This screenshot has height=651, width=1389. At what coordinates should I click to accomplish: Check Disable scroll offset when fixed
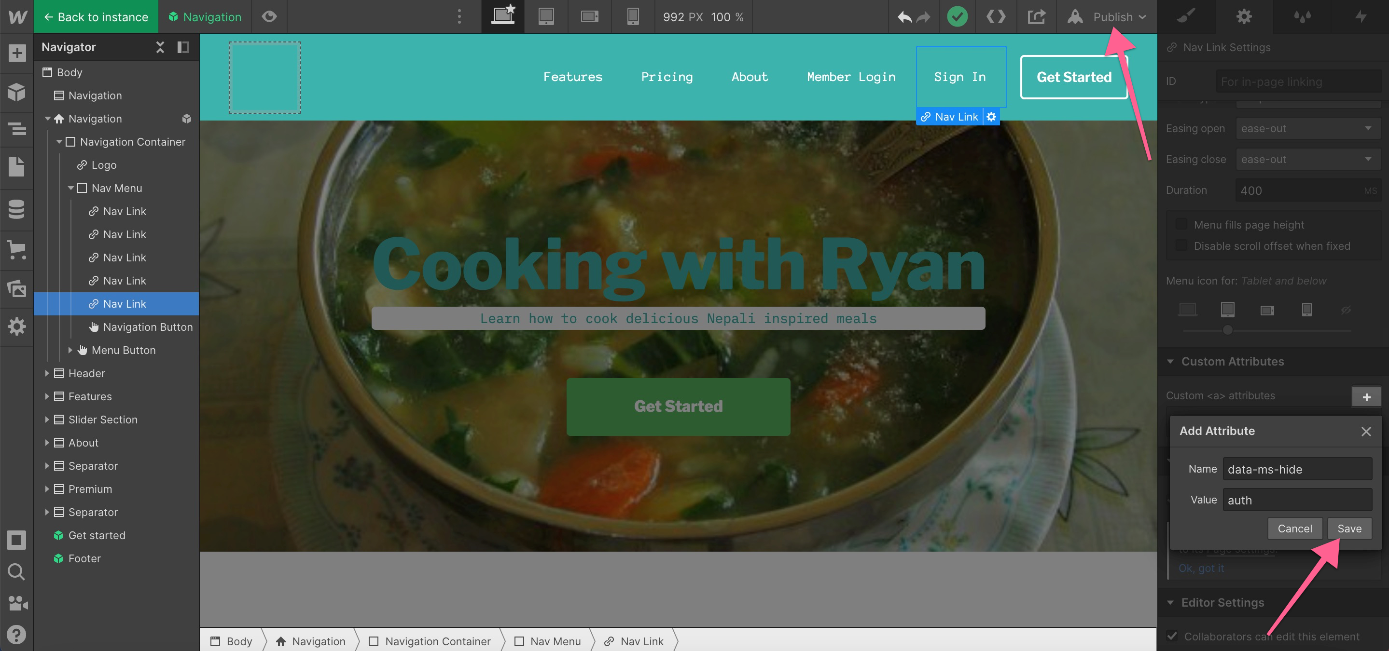pos(1181,246)
